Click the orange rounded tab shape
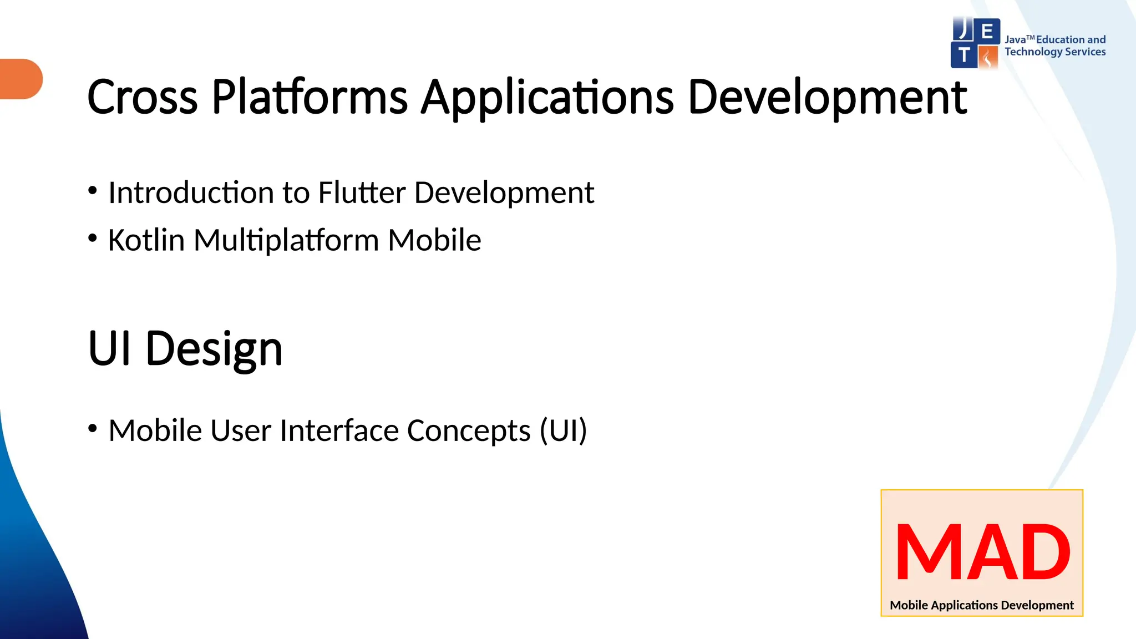 [x=21, y=79]
